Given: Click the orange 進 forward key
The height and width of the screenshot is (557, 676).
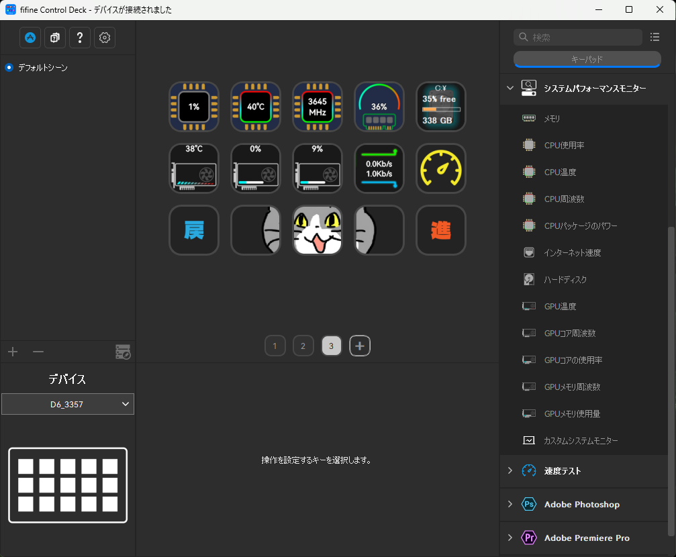Looking at the screenshot, I should [x=440, y=230].
